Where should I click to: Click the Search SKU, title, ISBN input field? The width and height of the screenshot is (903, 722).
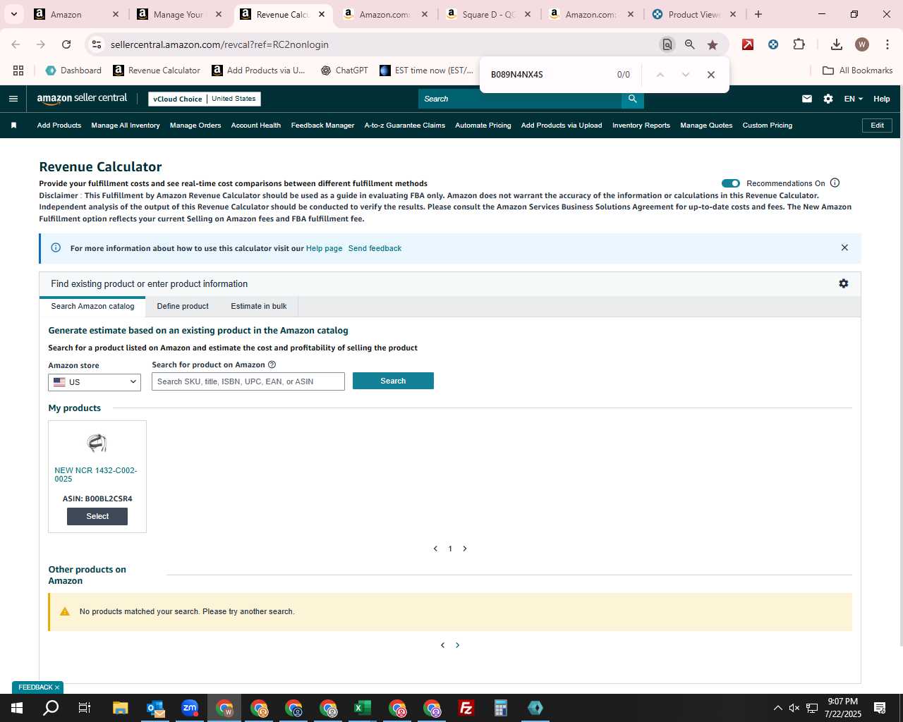[x=248, y=381]
